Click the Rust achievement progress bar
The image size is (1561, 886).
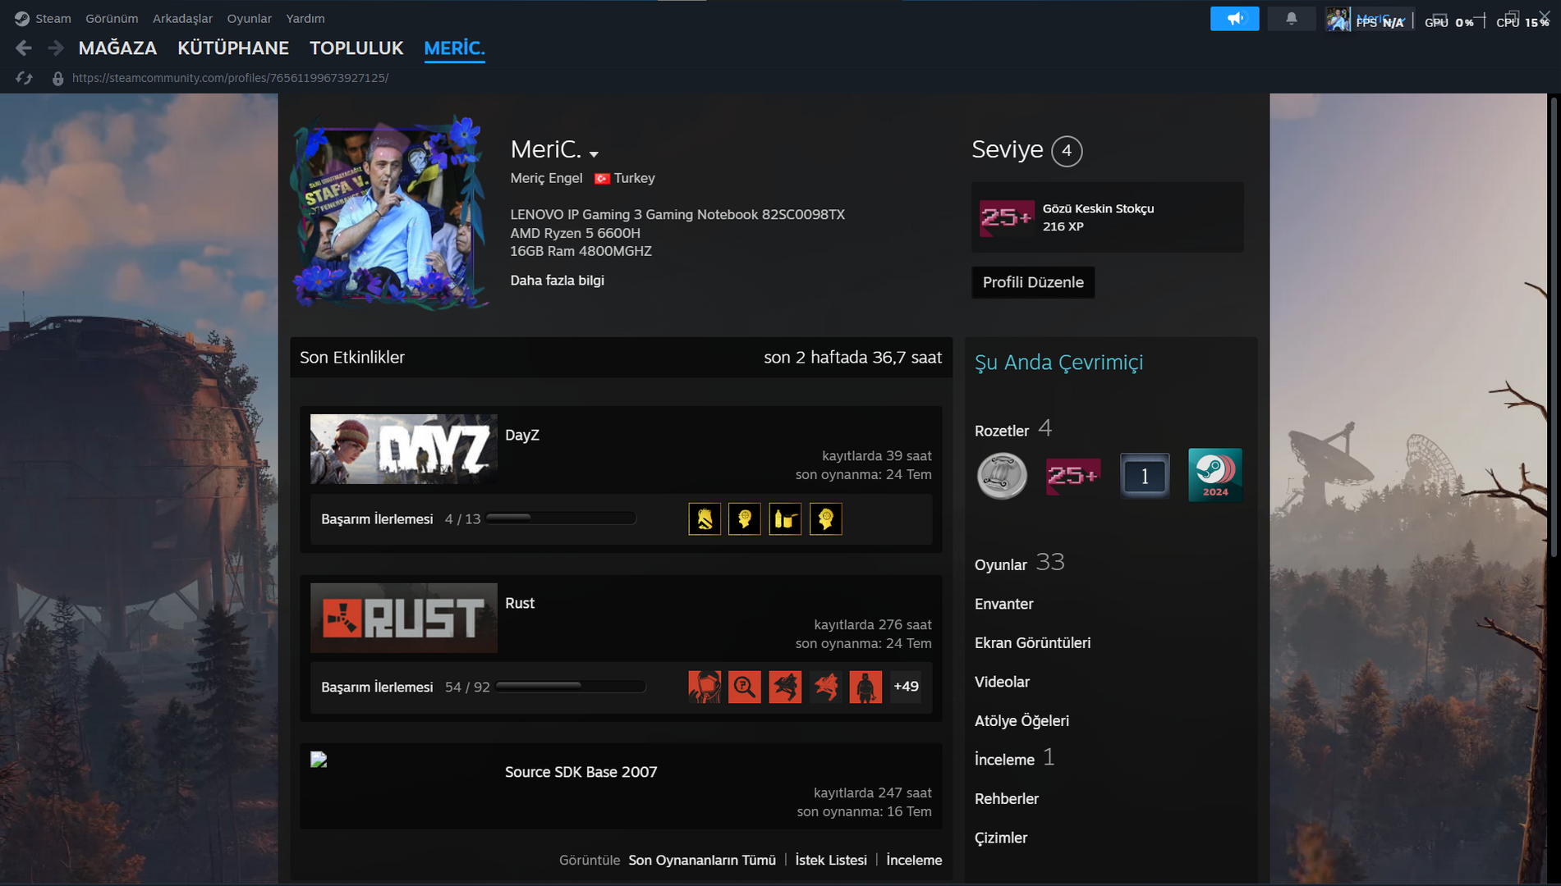pyautogui.click(x=571, y=687)
